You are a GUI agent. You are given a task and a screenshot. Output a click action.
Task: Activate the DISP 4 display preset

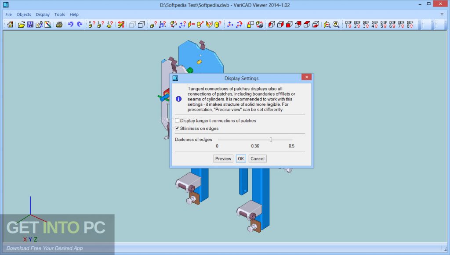tap(375, 25)
